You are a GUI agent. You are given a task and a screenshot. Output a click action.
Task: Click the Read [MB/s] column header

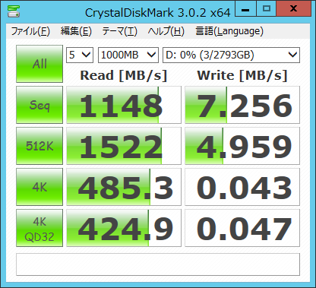(124, 75)
